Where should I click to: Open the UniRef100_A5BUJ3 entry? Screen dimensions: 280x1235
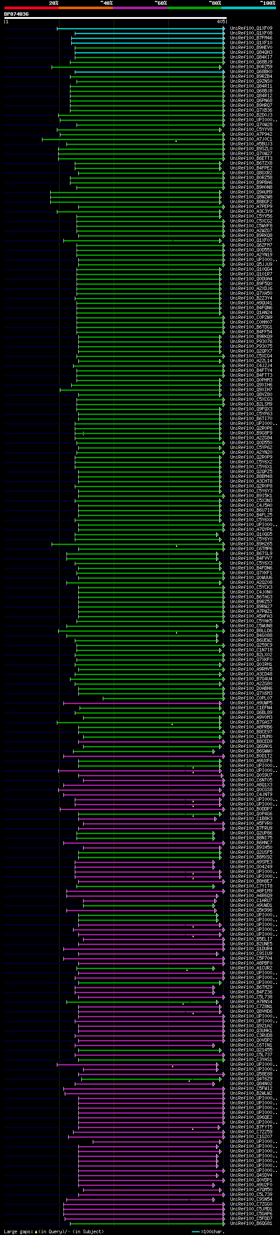pyautogui.click(x=251, y=144)
